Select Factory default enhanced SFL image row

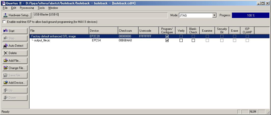(150, 36)
